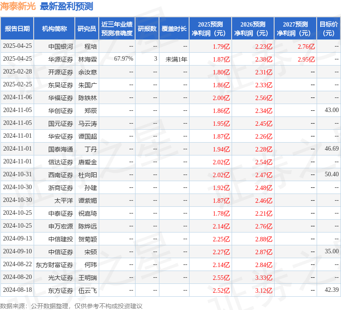Select researcher 朱国广

pyautogui.click(x=88, y=85)
